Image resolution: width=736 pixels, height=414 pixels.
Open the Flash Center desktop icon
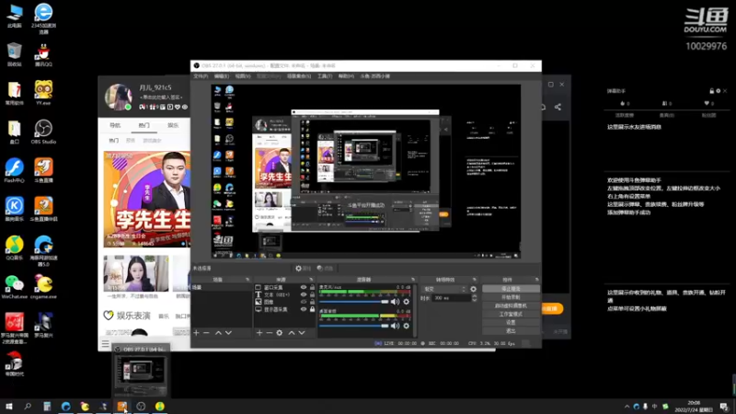[x=14, y=170]
